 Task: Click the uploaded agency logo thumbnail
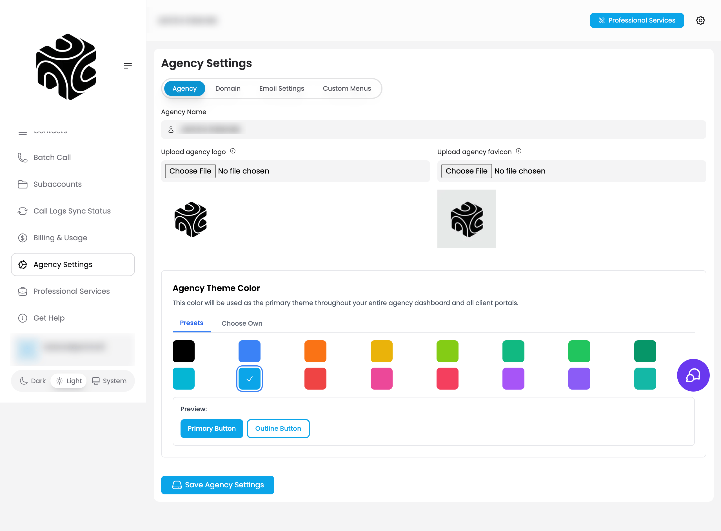tap(191, 219)
